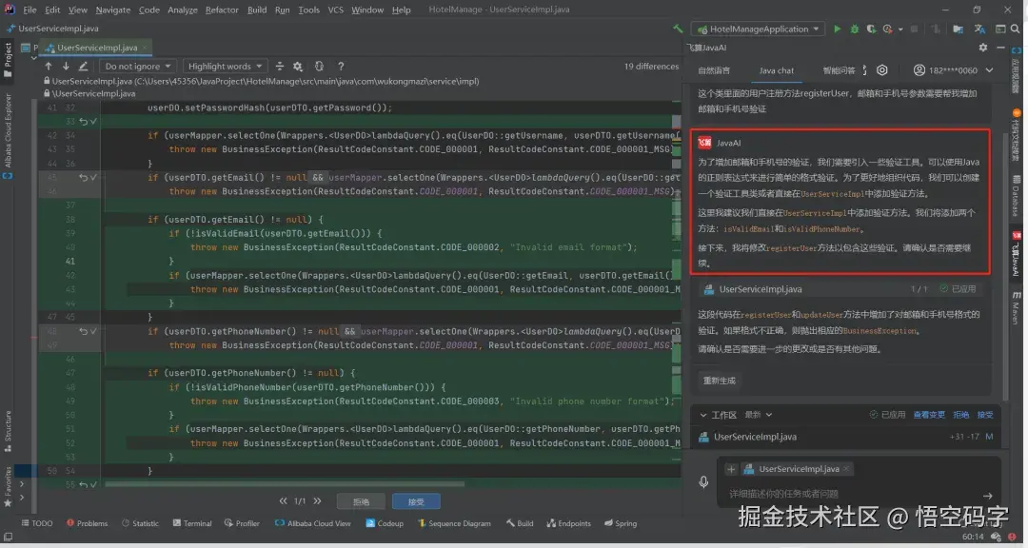Click 查看变更 view changes link
Screen dimensions: 1028x548
[x=929, y=415]
